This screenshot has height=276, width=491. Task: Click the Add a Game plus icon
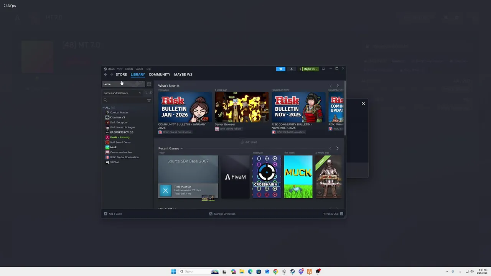click(x=106, y=214)
